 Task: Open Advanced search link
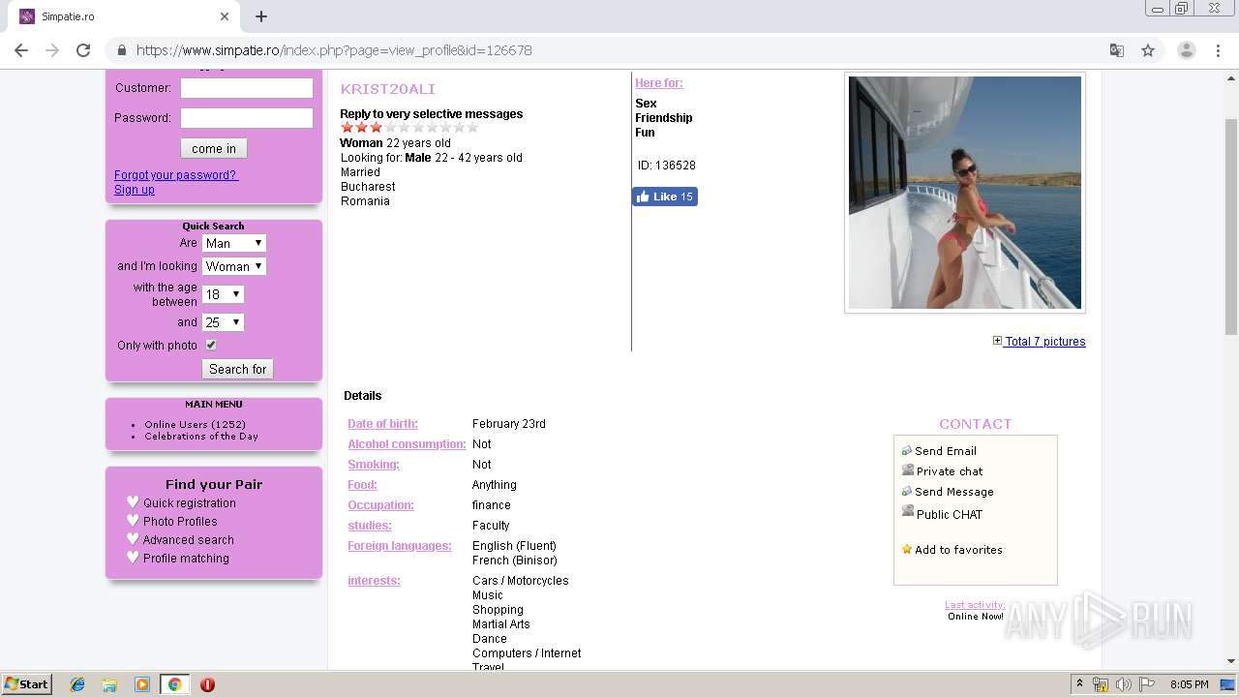[189, 539]
